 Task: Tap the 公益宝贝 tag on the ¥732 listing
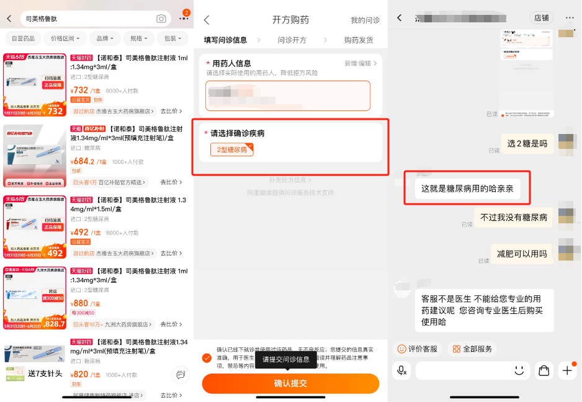point(81,99)
